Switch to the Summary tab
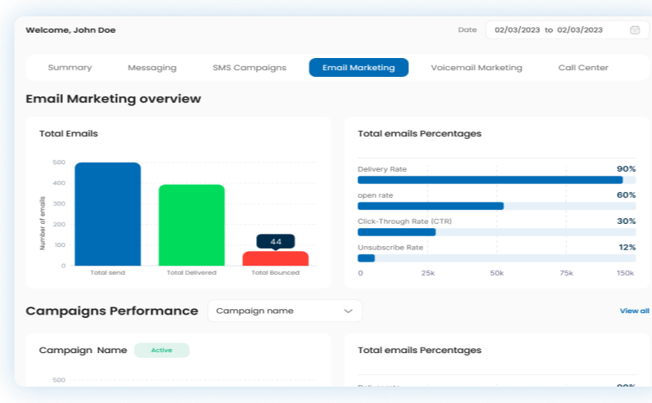Screen dimensions: 652x403 click(70, 68)
